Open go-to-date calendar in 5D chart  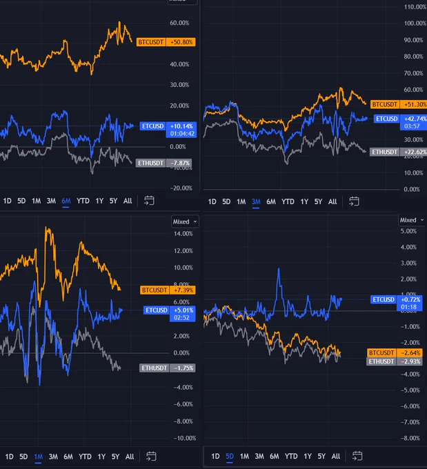[357, 456]
